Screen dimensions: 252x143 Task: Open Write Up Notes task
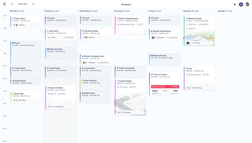60,53
